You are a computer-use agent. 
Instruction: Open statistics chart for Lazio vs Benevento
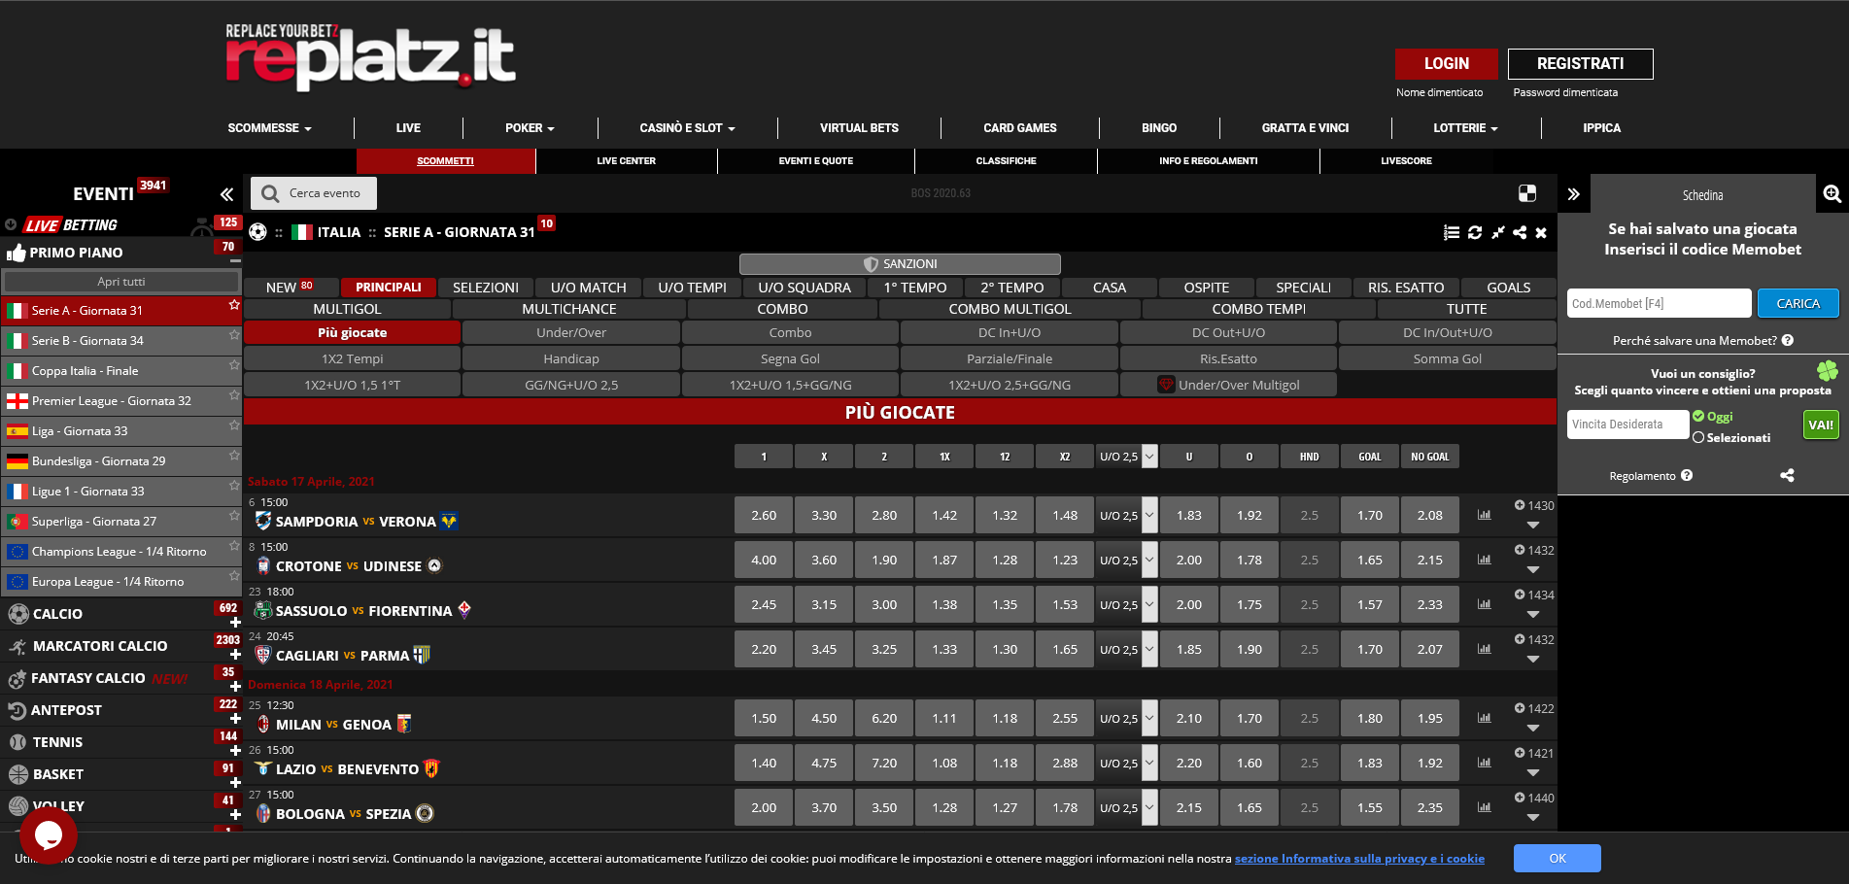point(1484,763)
